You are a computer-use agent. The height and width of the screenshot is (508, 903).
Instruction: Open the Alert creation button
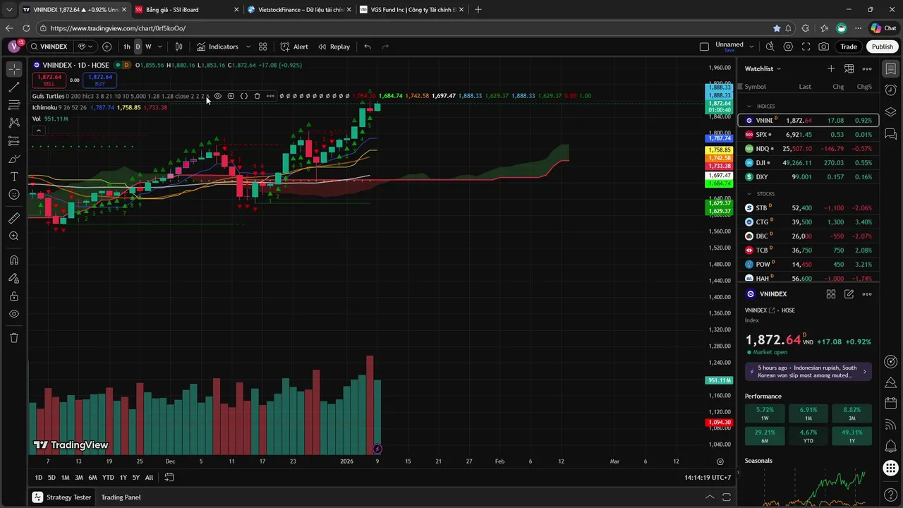[294, 47]
